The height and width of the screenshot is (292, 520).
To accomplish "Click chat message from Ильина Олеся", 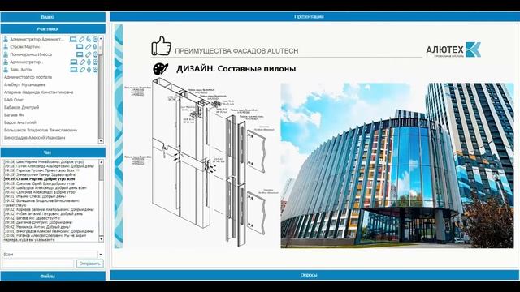I will 35,196.
